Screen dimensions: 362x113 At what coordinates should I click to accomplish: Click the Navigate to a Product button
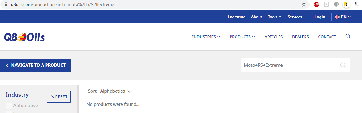coord(36,65)
